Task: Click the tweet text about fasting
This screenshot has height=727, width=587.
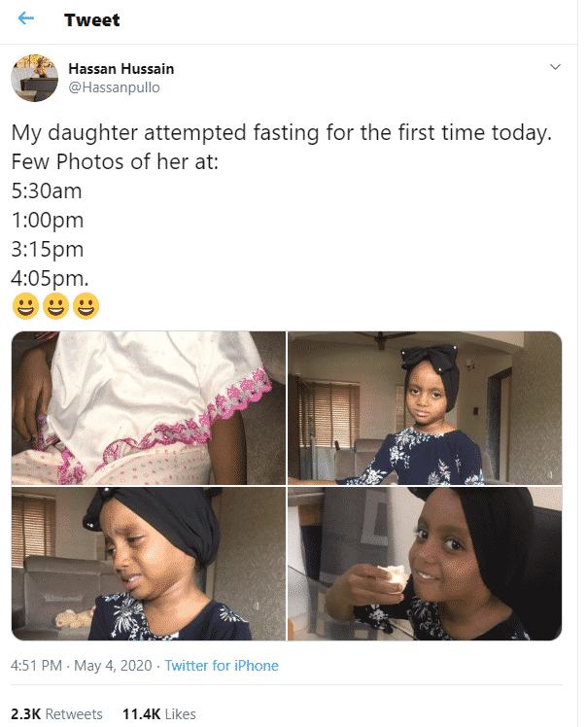Action: [282, 133]
